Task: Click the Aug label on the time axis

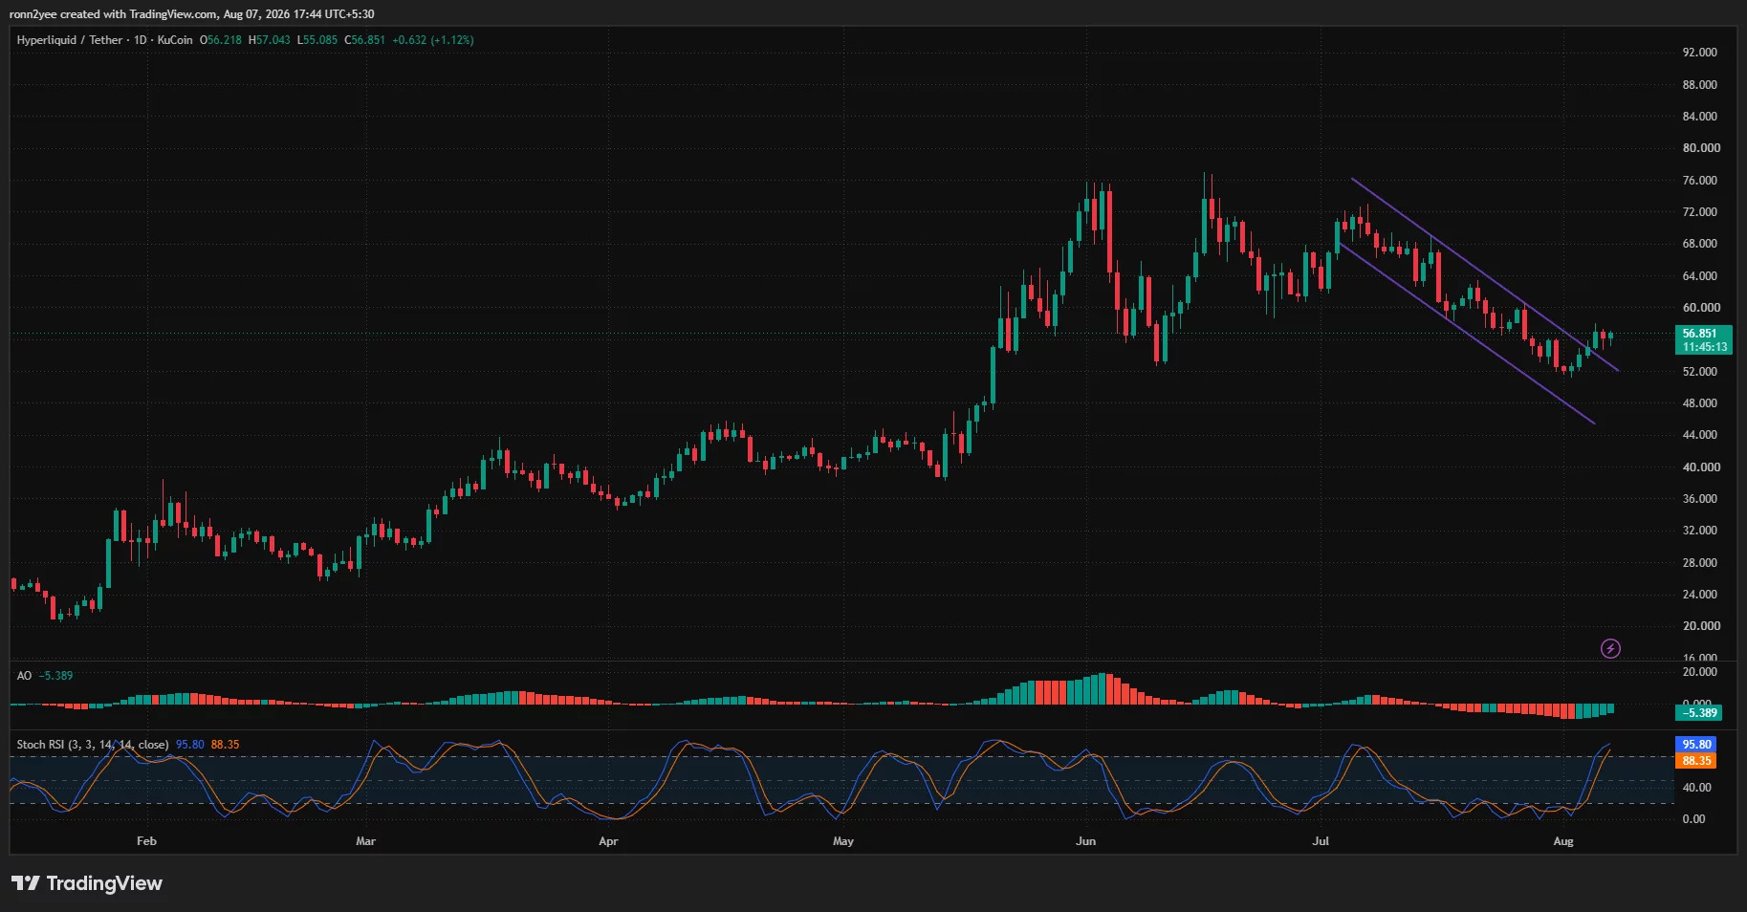Action: 1563,841
